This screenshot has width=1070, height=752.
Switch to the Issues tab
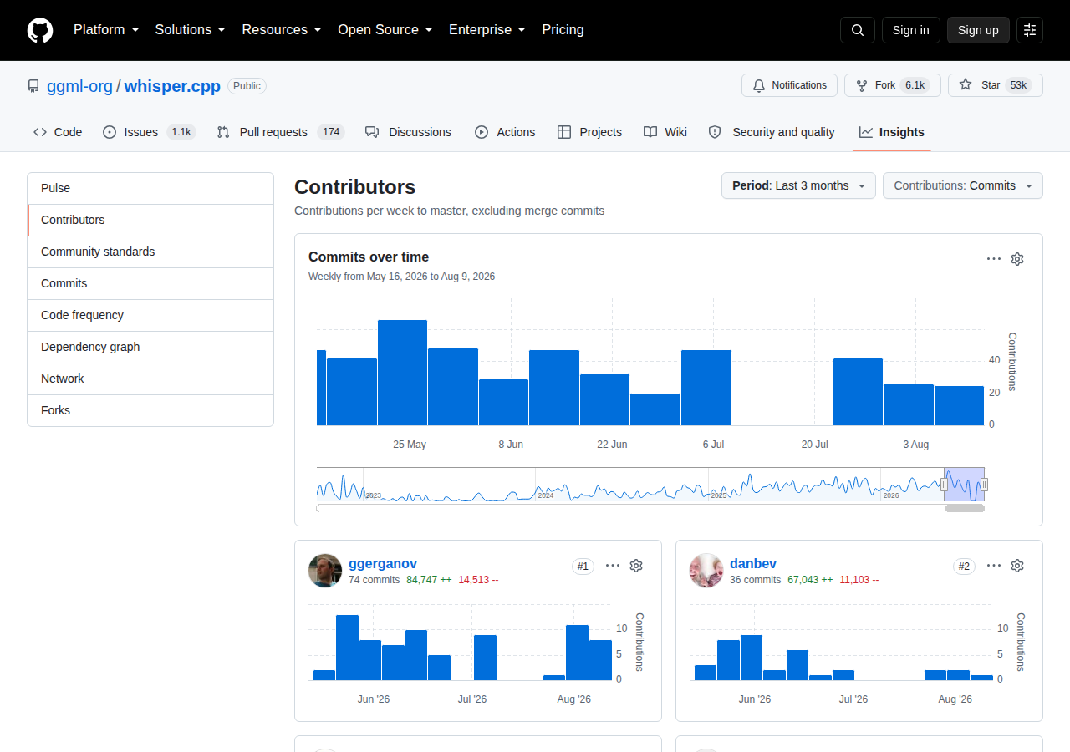click(x=149, y=132)
